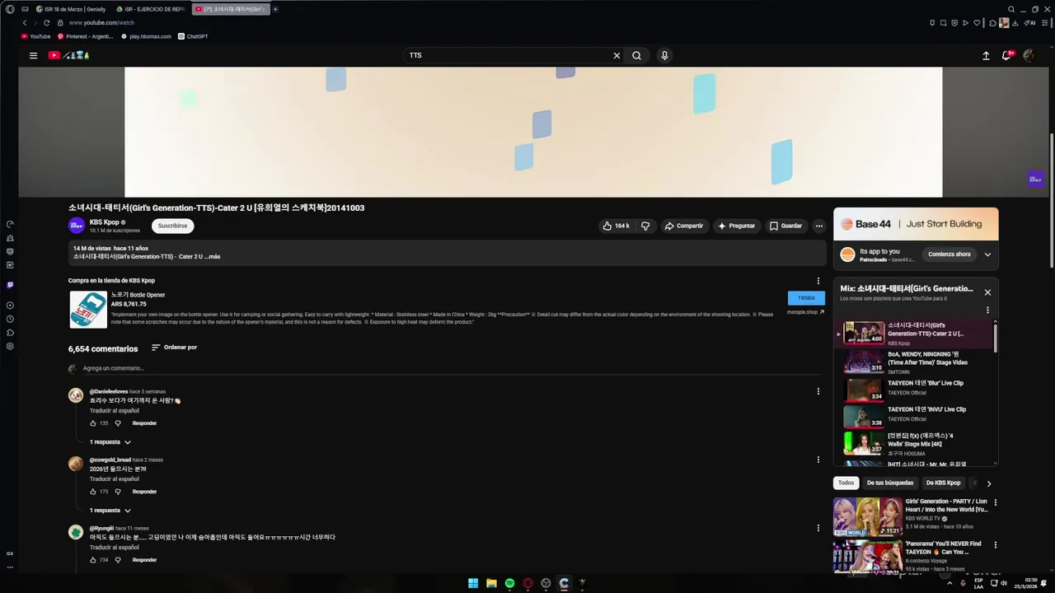Open the Pinterest bookmark
Screen dimensions: 1055x593
coord(85,36)
